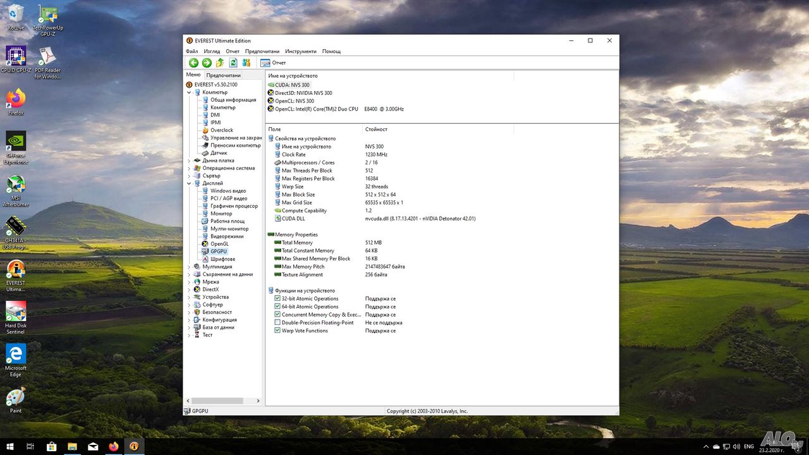Open the Отчет report toolbar button
The image size is (809, 455).
tap(273, 63)
